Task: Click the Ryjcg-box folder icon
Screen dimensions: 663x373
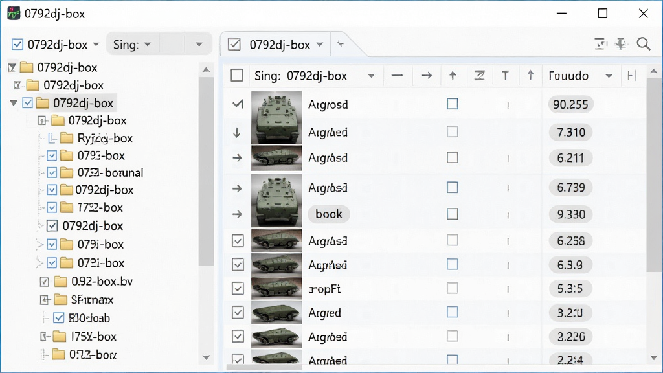Action: point(67,138)
